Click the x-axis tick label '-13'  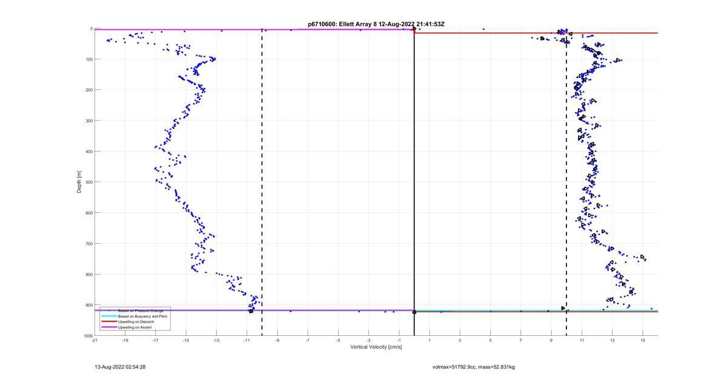[216, 340]
